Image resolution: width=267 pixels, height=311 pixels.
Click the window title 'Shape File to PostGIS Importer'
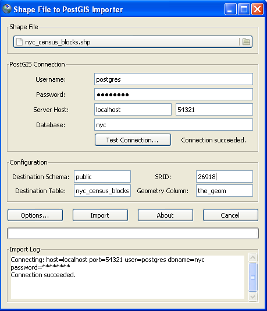pyautogui.click(x=68, y=9)
